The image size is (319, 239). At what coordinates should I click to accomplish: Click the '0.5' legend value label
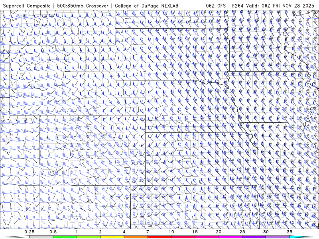(x=53, y=232)
